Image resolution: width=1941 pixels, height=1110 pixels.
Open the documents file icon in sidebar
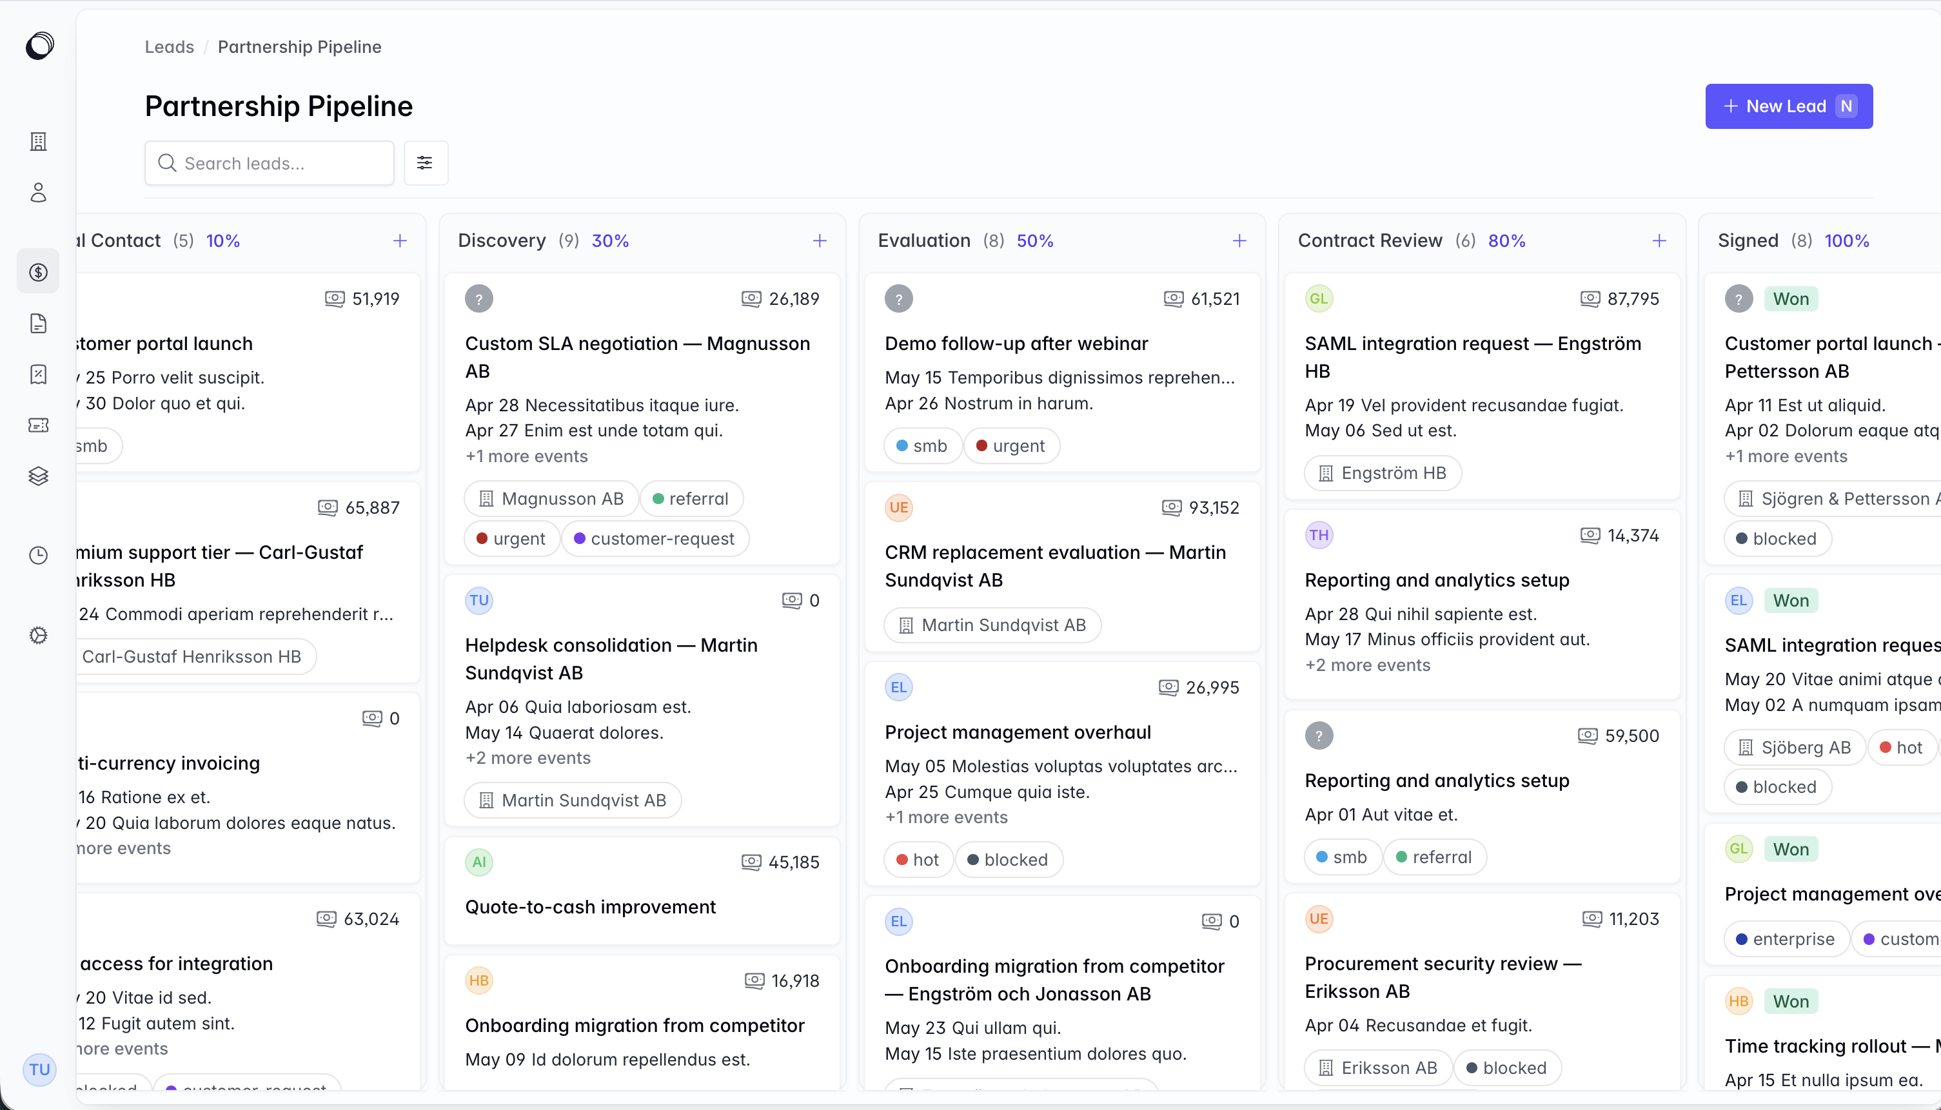(x=38, y=323)
